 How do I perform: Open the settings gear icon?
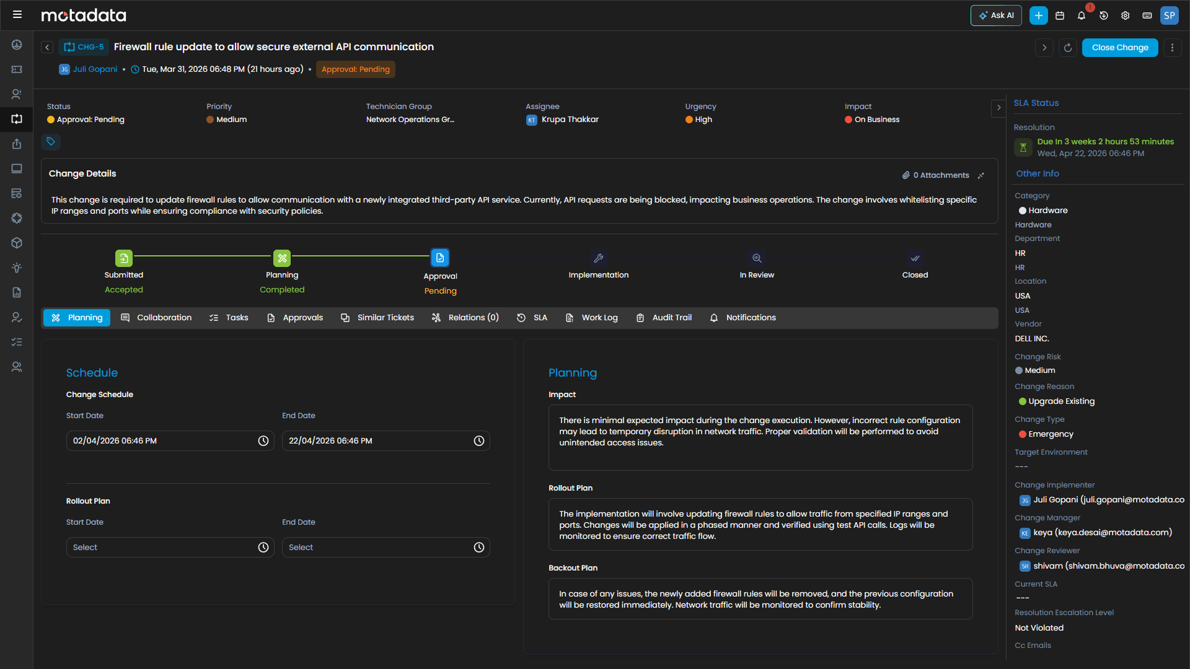click(1126, 15)
